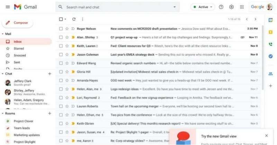Compose a new email
277x145 pixels.
pyautogui.click(x=17, y=23)
